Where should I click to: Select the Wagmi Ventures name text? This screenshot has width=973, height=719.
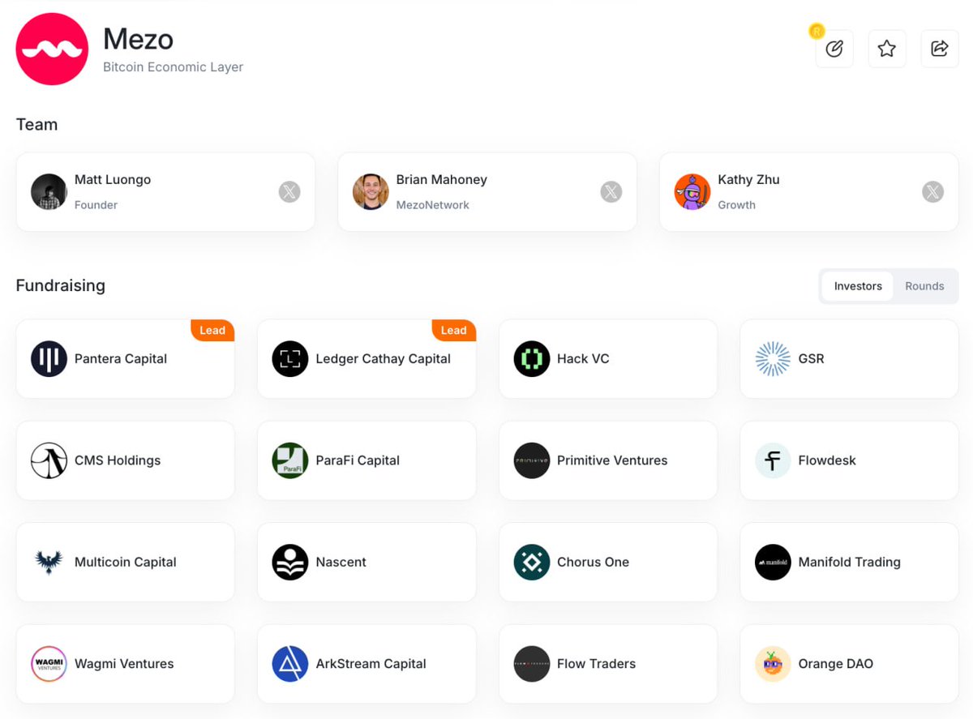coord(124,664)
